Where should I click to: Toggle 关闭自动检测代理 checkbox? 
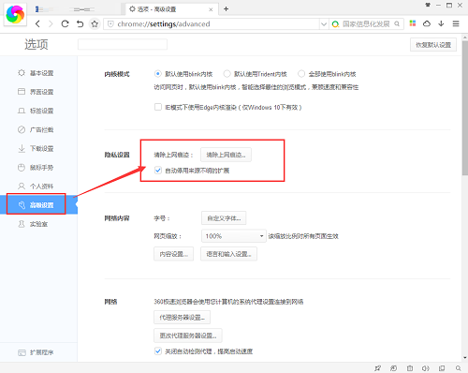158,351
